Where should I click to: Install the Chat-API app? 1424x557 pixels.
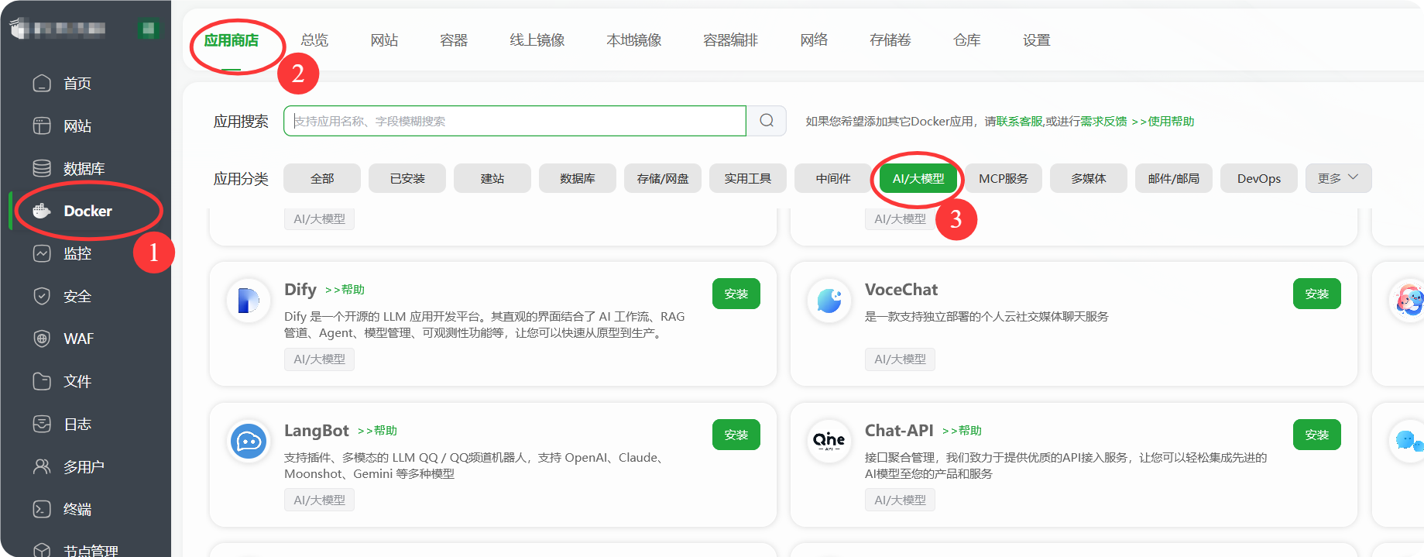pos(1317,435)
